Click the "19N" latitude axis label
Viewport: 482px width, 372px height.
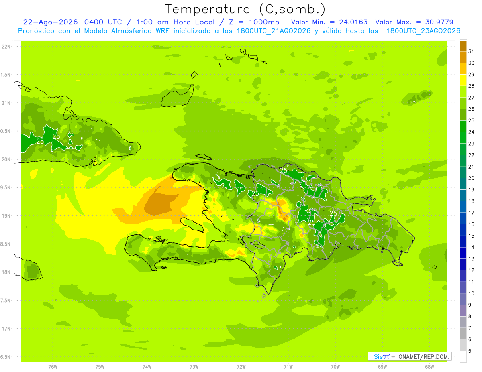click(7, 216)
